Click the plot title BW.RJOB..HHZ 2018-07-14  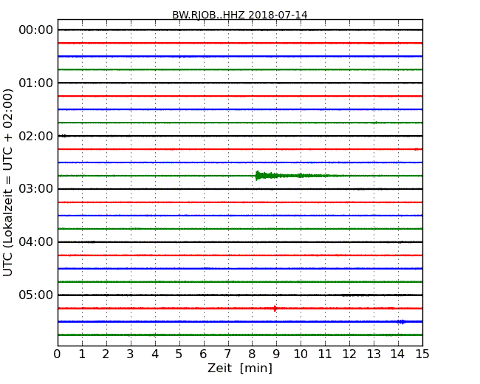[x=240, y=15]
